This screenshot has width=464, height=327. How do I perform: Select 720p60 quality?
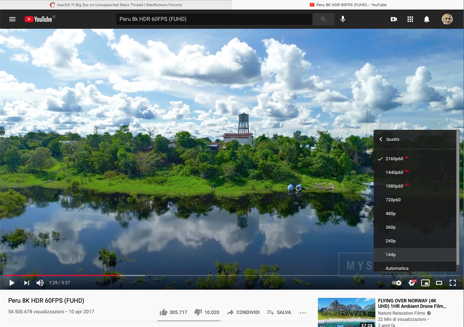coord(415,200)
